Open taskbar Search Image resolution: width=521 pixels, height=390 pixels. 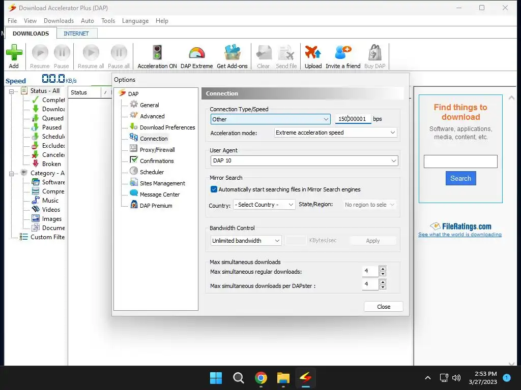coord(238,378)
